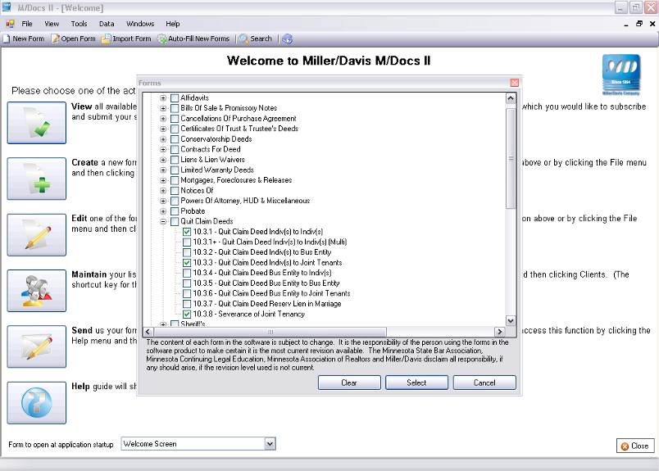The height and width of the screenshot is (471, 659).
Task: Check the Probate checkbox
Action: coord(175,211)
